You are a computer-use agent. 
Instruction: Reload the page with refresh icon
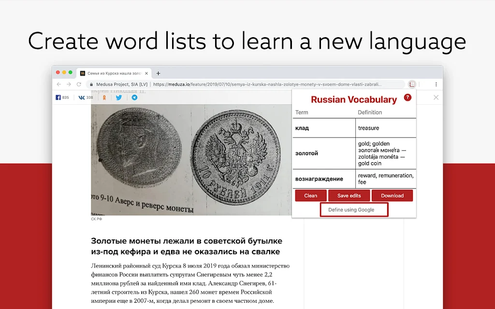coord(79,84)
